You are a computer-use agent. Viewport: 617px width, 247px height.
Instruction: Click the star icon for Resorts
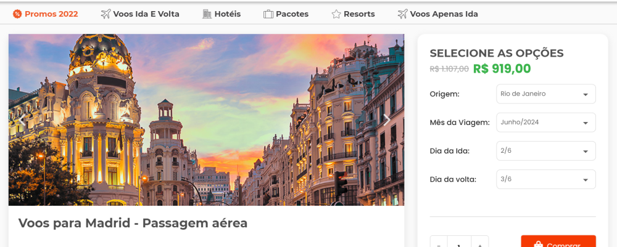336,14
